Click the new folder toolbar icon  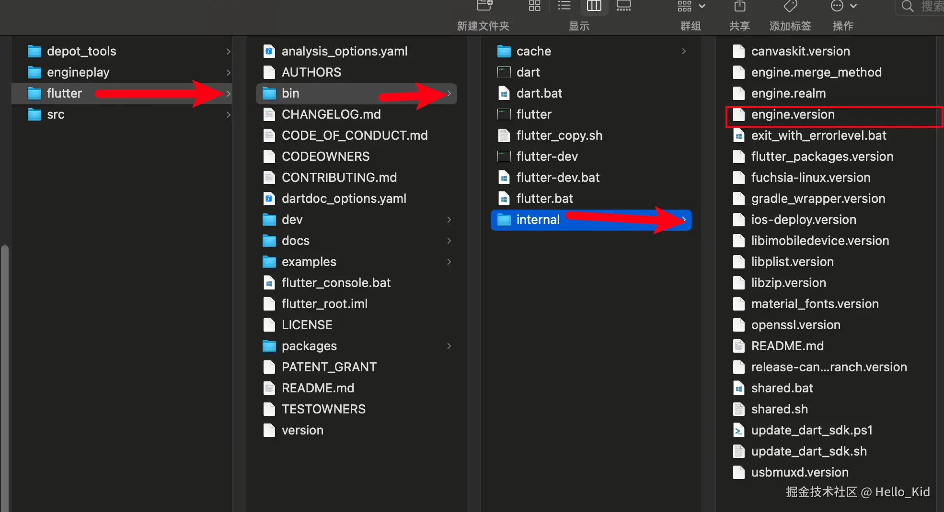[484, 6]
